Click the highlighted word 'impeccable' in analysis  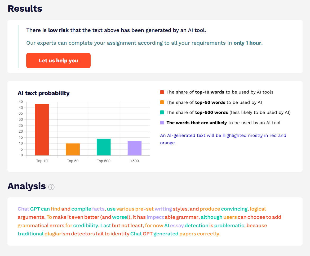pos(160,217)
